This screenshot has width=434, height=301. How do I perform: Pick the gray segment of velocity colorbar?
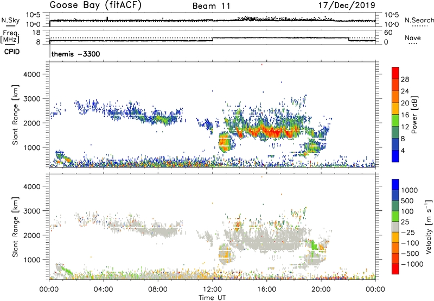point(395,227)
